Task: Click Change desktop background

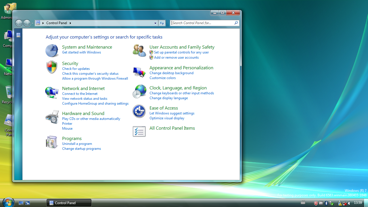Action: [171, 73]
